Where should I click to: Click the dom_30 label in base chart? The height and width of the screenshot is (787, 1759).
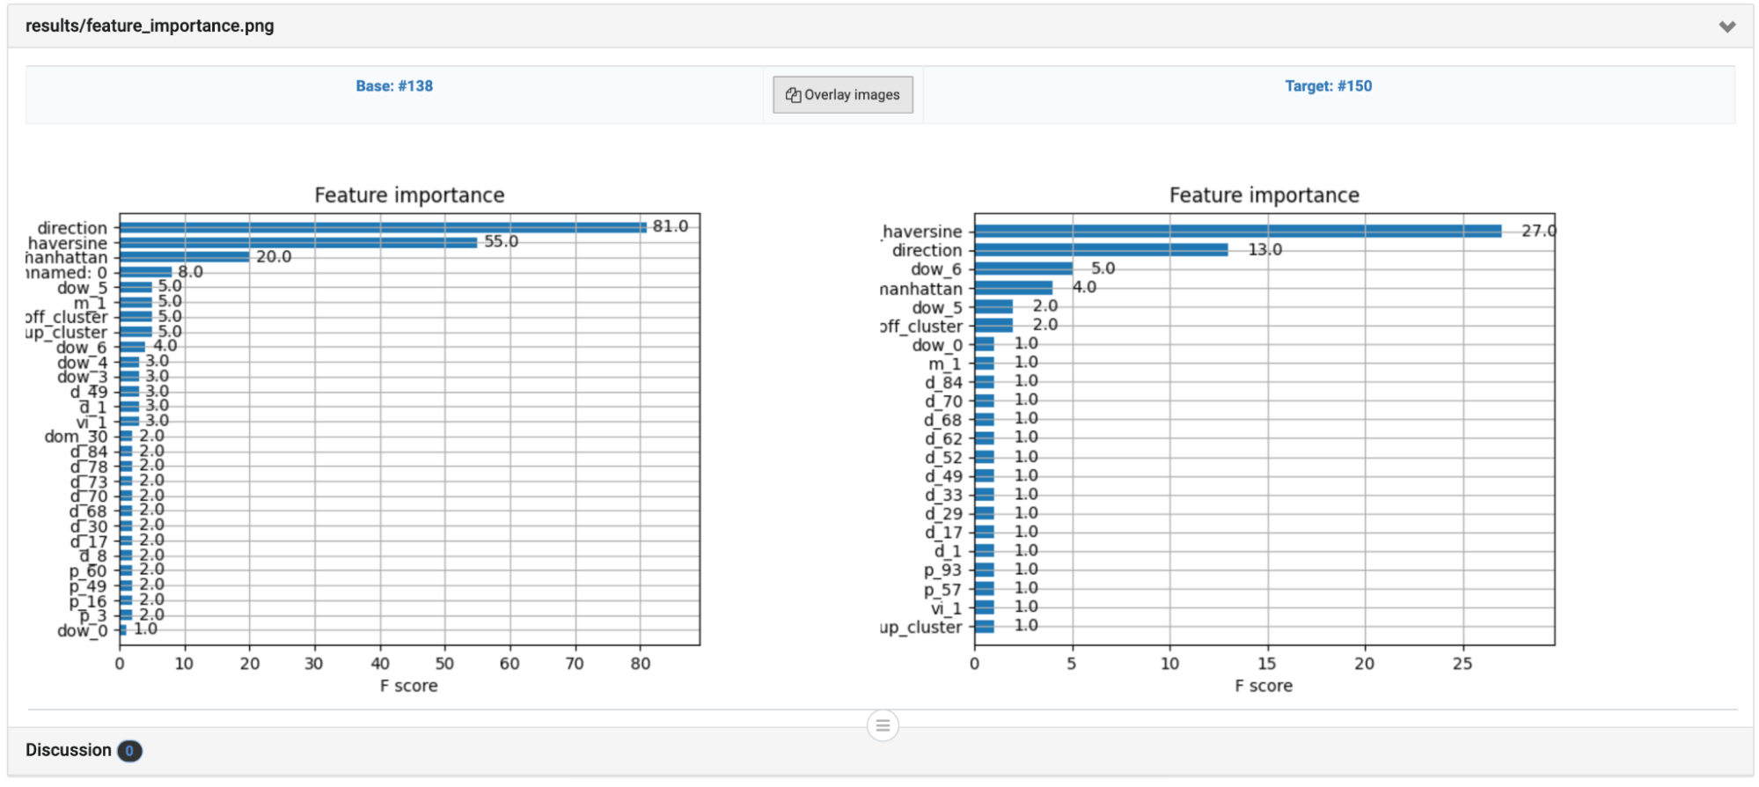pos(76,437)
